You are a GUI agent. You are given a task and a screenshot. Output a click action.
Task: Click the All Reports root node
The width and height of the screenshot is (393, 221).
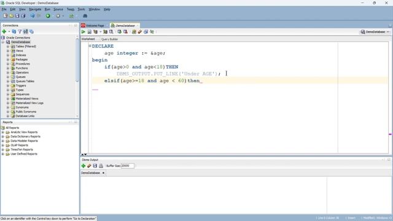pos(12,128)
